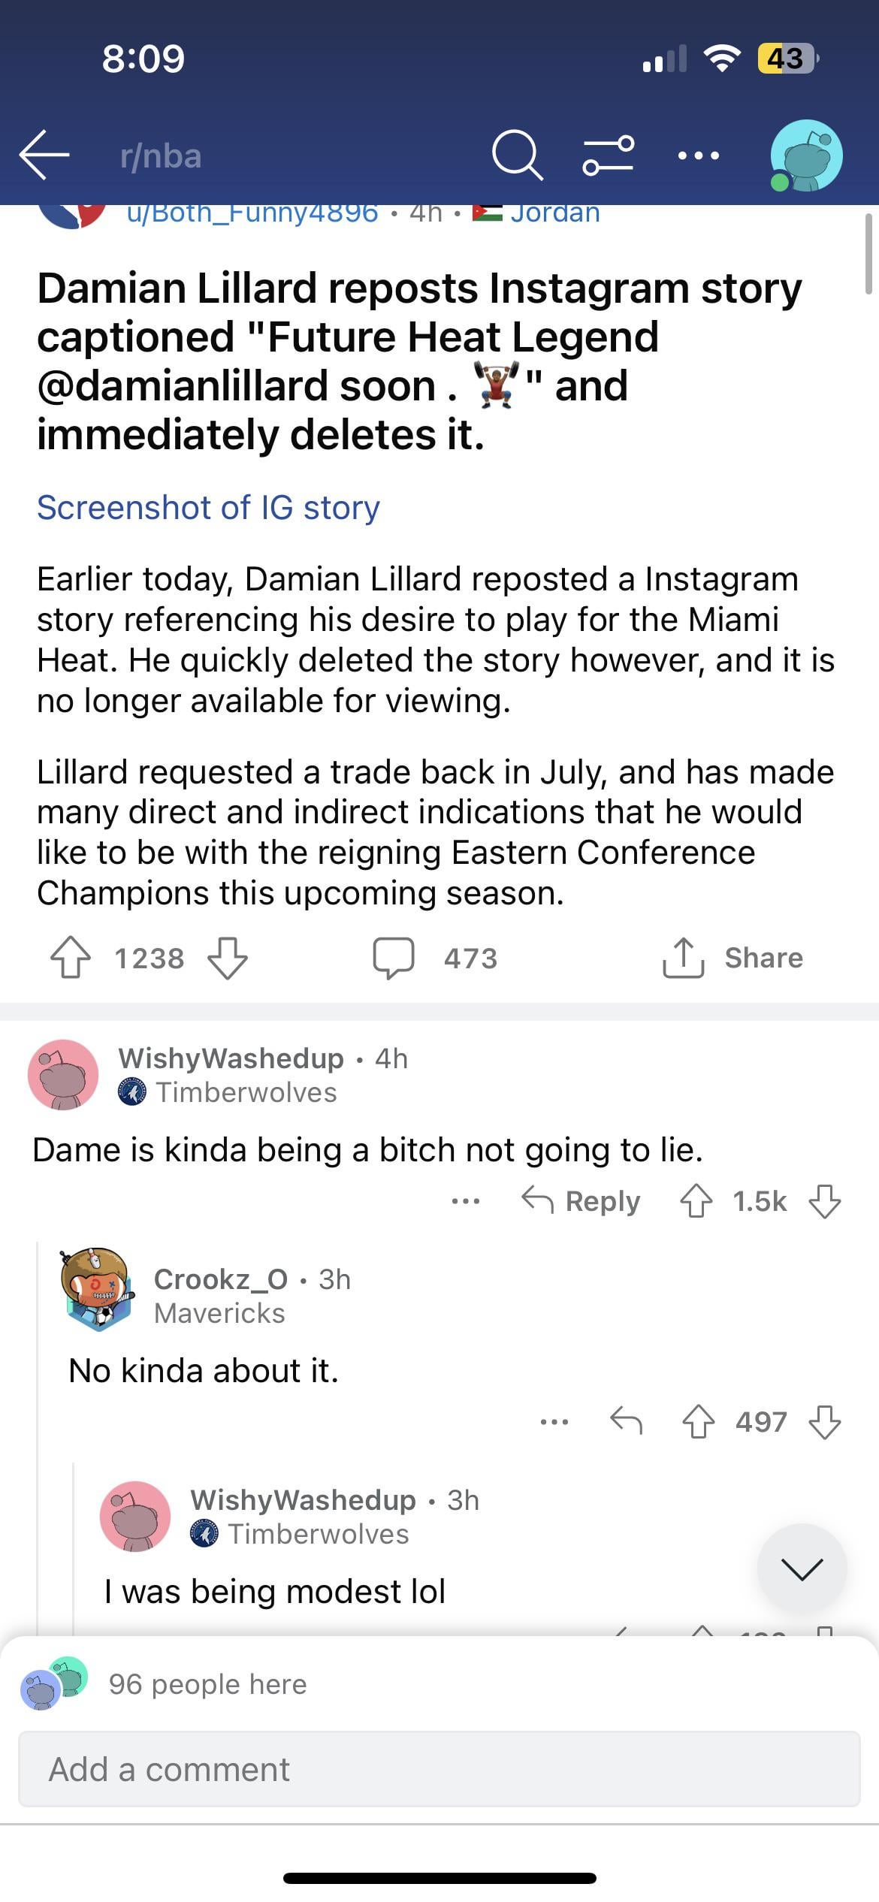Open more options on WishyWashedup's top comment
Viewport: 879px width, 1902px height.
tap(466, 1201)
